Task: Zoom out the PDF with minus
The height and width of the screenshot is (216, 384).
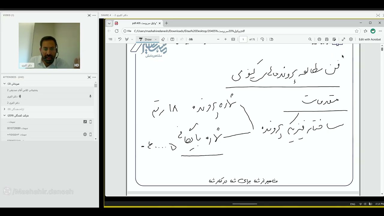Action: tap(218, 39)
